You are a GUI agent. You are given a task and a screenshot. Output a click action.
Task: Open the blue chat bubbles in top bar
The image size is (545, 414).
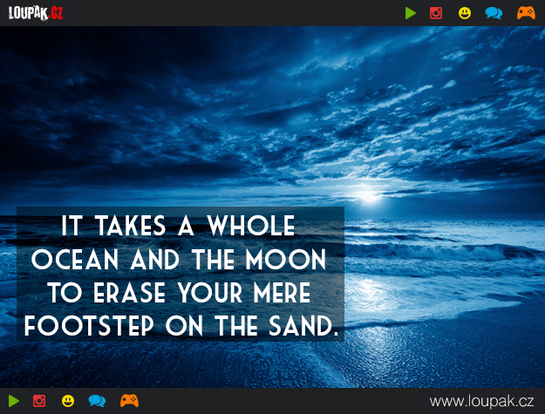coord(494,13)
